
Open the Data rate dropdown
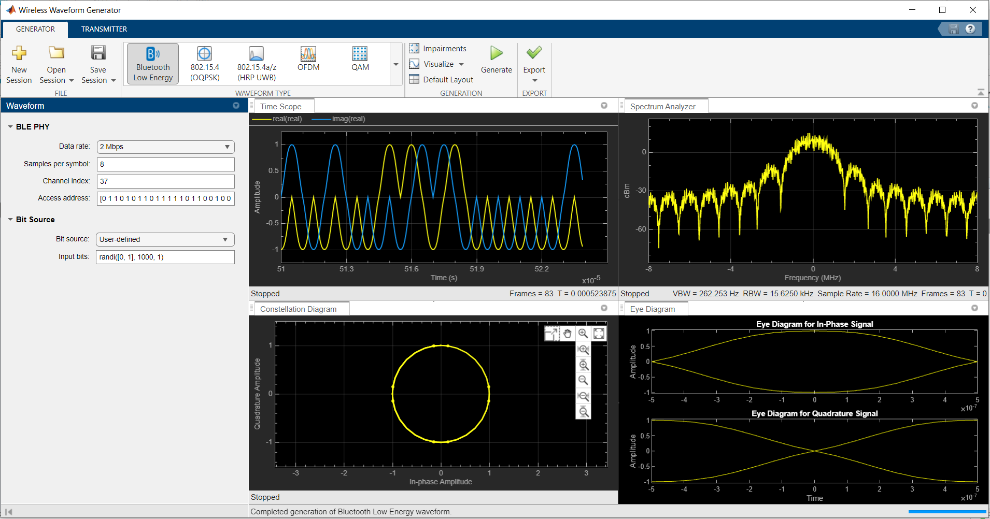click(165, 147)
